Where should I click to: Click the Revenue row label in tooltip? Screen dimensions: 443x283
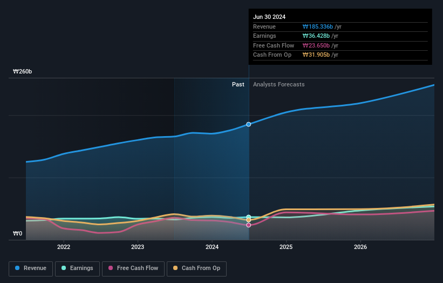click(264, 26)
